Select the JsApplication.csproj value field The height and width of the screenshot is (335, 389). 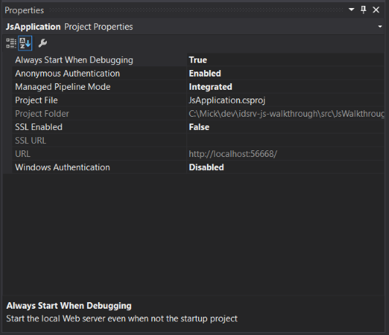point(286,100)
